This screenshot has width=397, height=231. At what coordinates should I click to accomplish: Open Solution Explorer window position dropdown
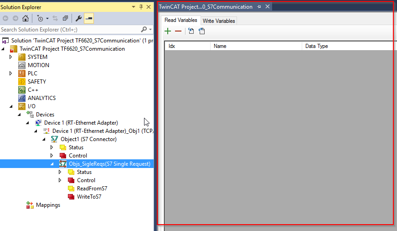pyautogui.click(x=134, y=7)
